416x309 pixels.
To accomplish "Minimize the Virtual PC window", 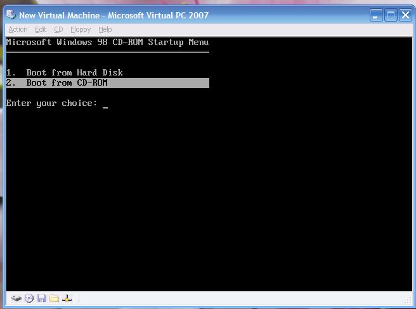I will point(376,15).
